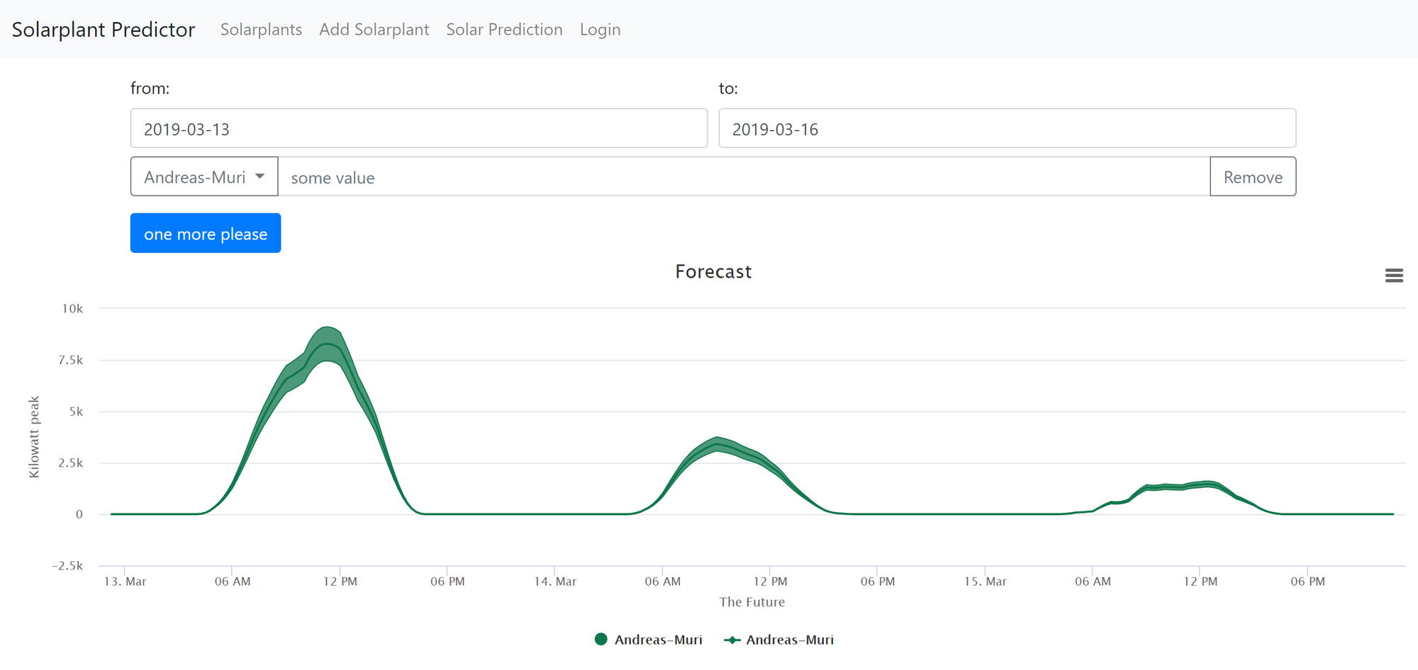1418x670 pixels.
Task: Click the 'one more please' button
Action: 206,234
